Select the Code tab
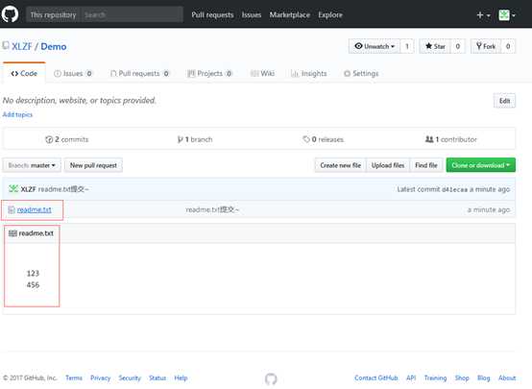The width and height of the screenshot is (532, 389). coord(24,73)
